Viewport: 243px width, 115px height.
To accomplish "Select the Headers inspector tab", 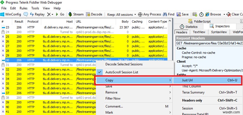I will (182, 32).
